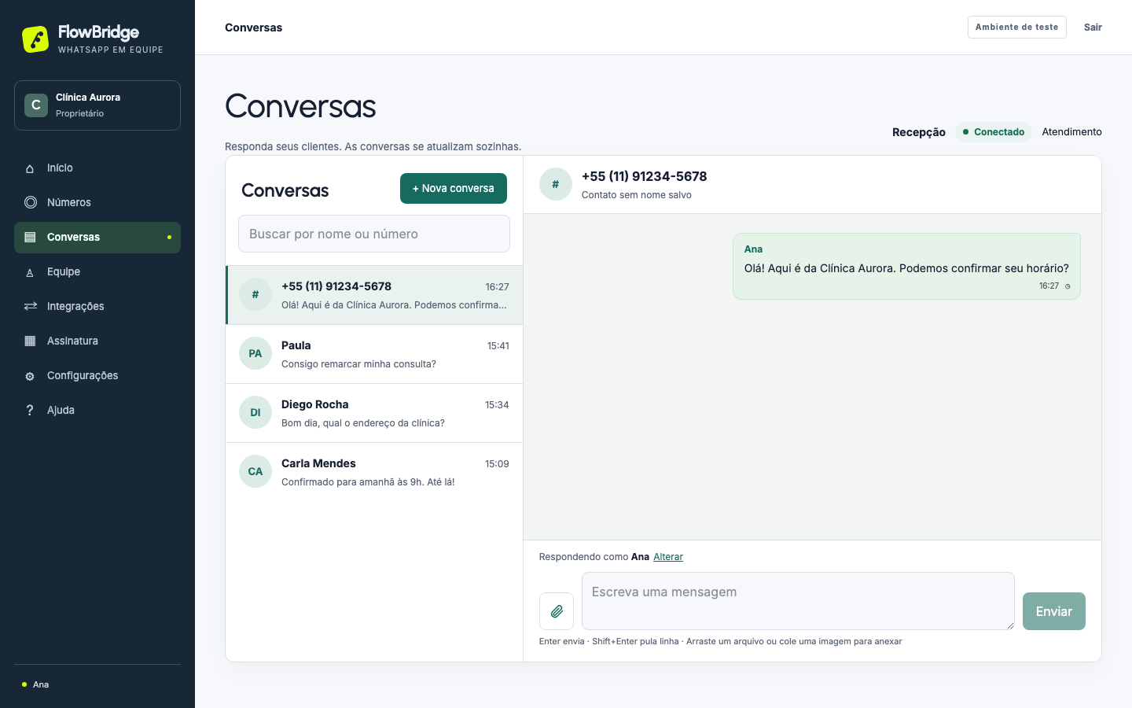The height and width of the screenshot is (708, 1132).
Task: Open Paula's conversation about remarcar consulta
Action: click(374, 354)
